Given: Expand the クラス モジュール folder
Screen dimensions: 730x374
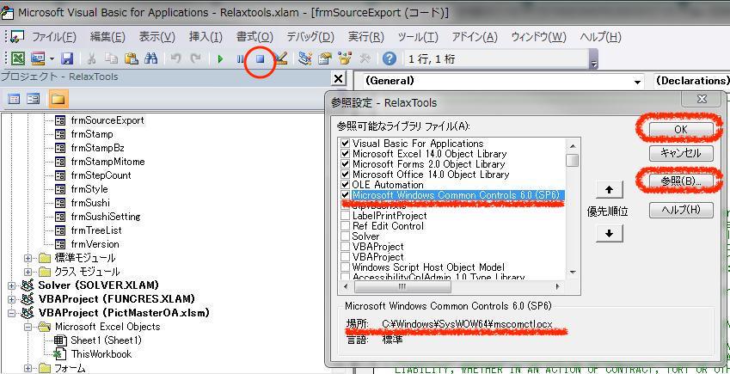Looking at the screenshot, I should [28, 272].
